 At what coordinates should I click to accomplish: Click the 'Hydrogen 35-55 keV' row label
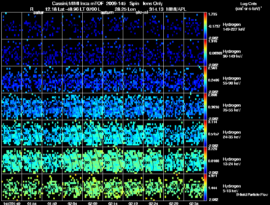232,108
